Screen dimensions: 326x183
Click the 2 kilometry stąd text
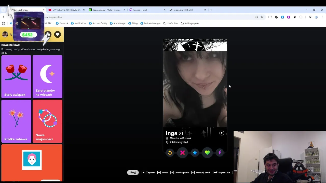point(179,142)
